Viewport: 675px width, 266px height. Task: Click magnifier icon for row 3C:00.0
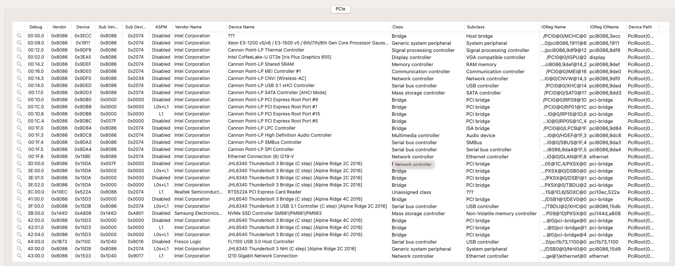[x=19, y=192]
